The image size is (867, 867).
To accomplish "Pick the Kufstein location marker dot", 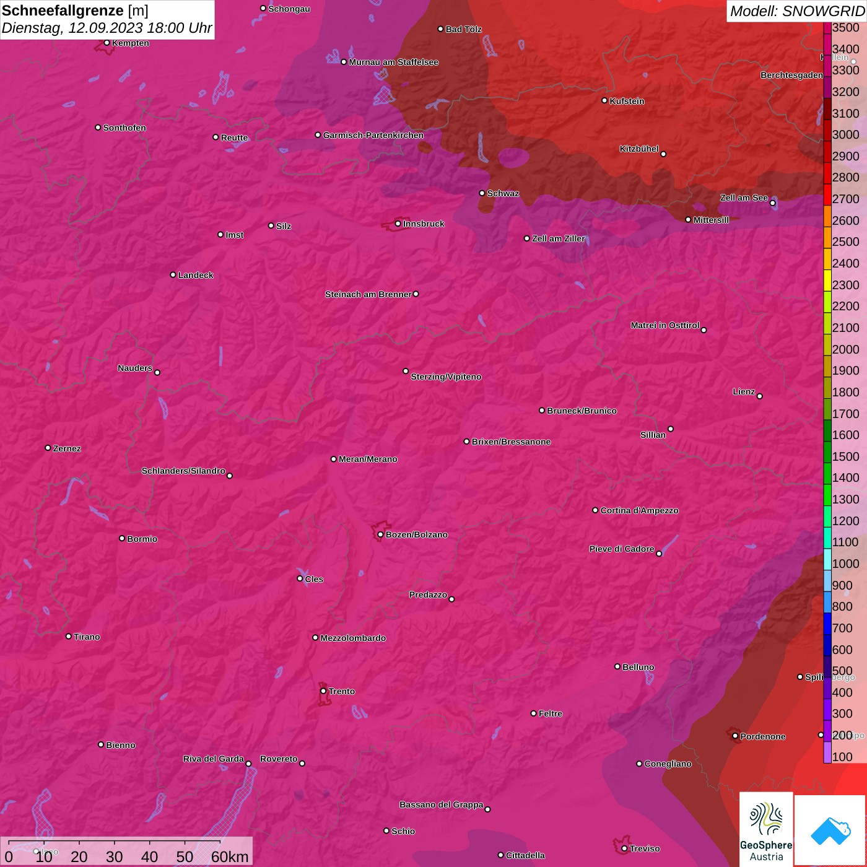I will [x=604, y=100].
